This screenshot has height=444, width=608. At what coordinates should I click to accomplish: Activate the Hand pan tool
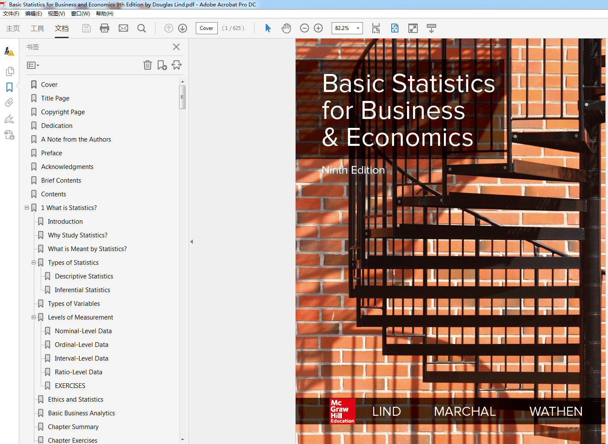tap(286, 28)
